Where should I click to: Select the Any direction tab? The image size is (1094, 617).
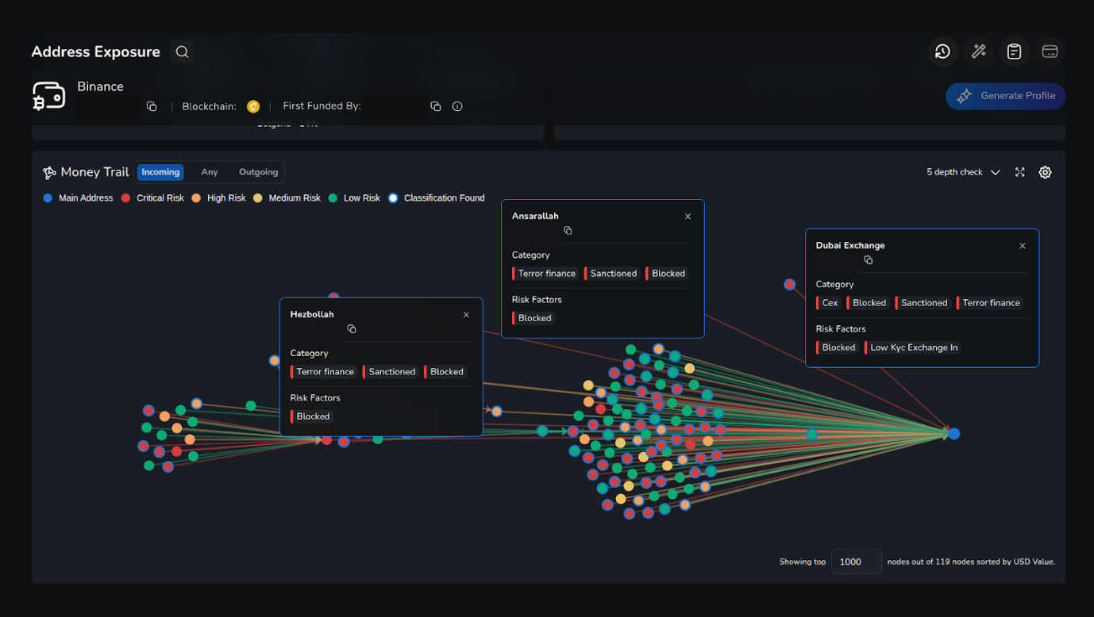(x=209, y=171)
